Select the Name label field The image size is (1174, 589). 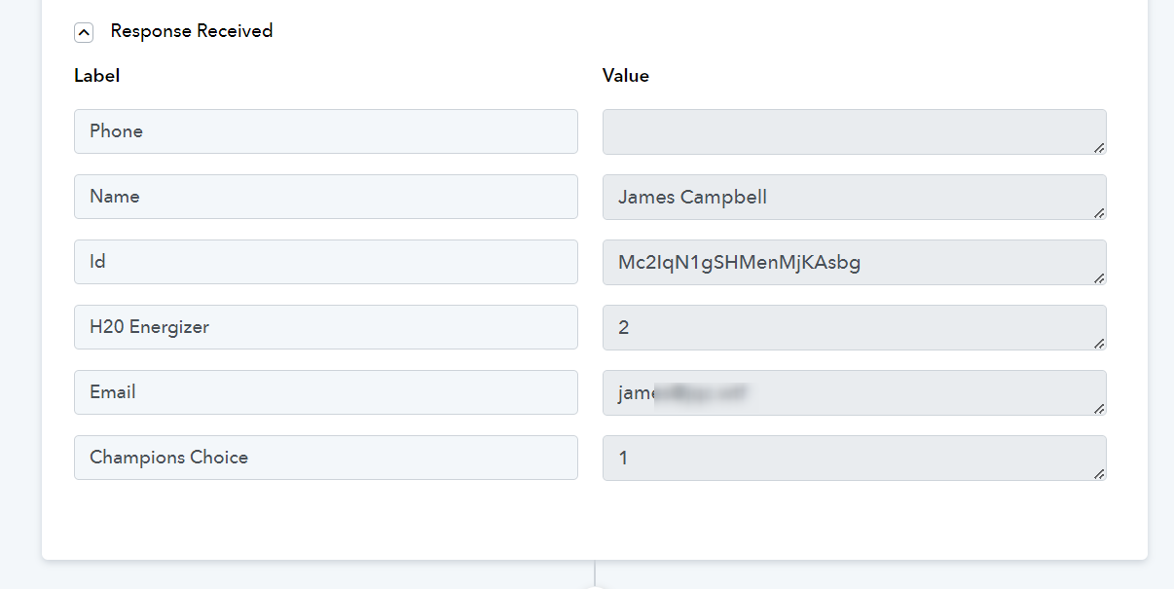326,197
